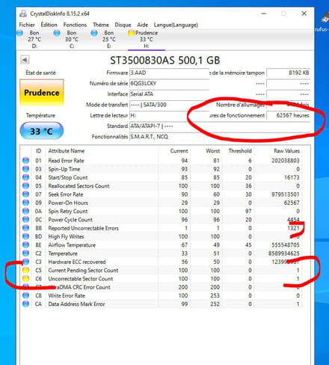Open the Thème menu
This screenshot has width=329, height=365.
point(101,25)
